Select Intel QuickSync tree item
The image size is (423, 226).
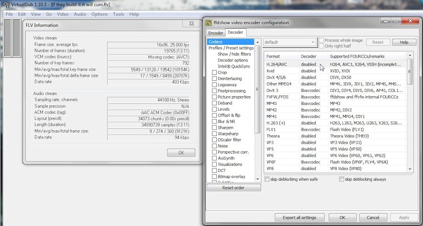coord(234,66)
